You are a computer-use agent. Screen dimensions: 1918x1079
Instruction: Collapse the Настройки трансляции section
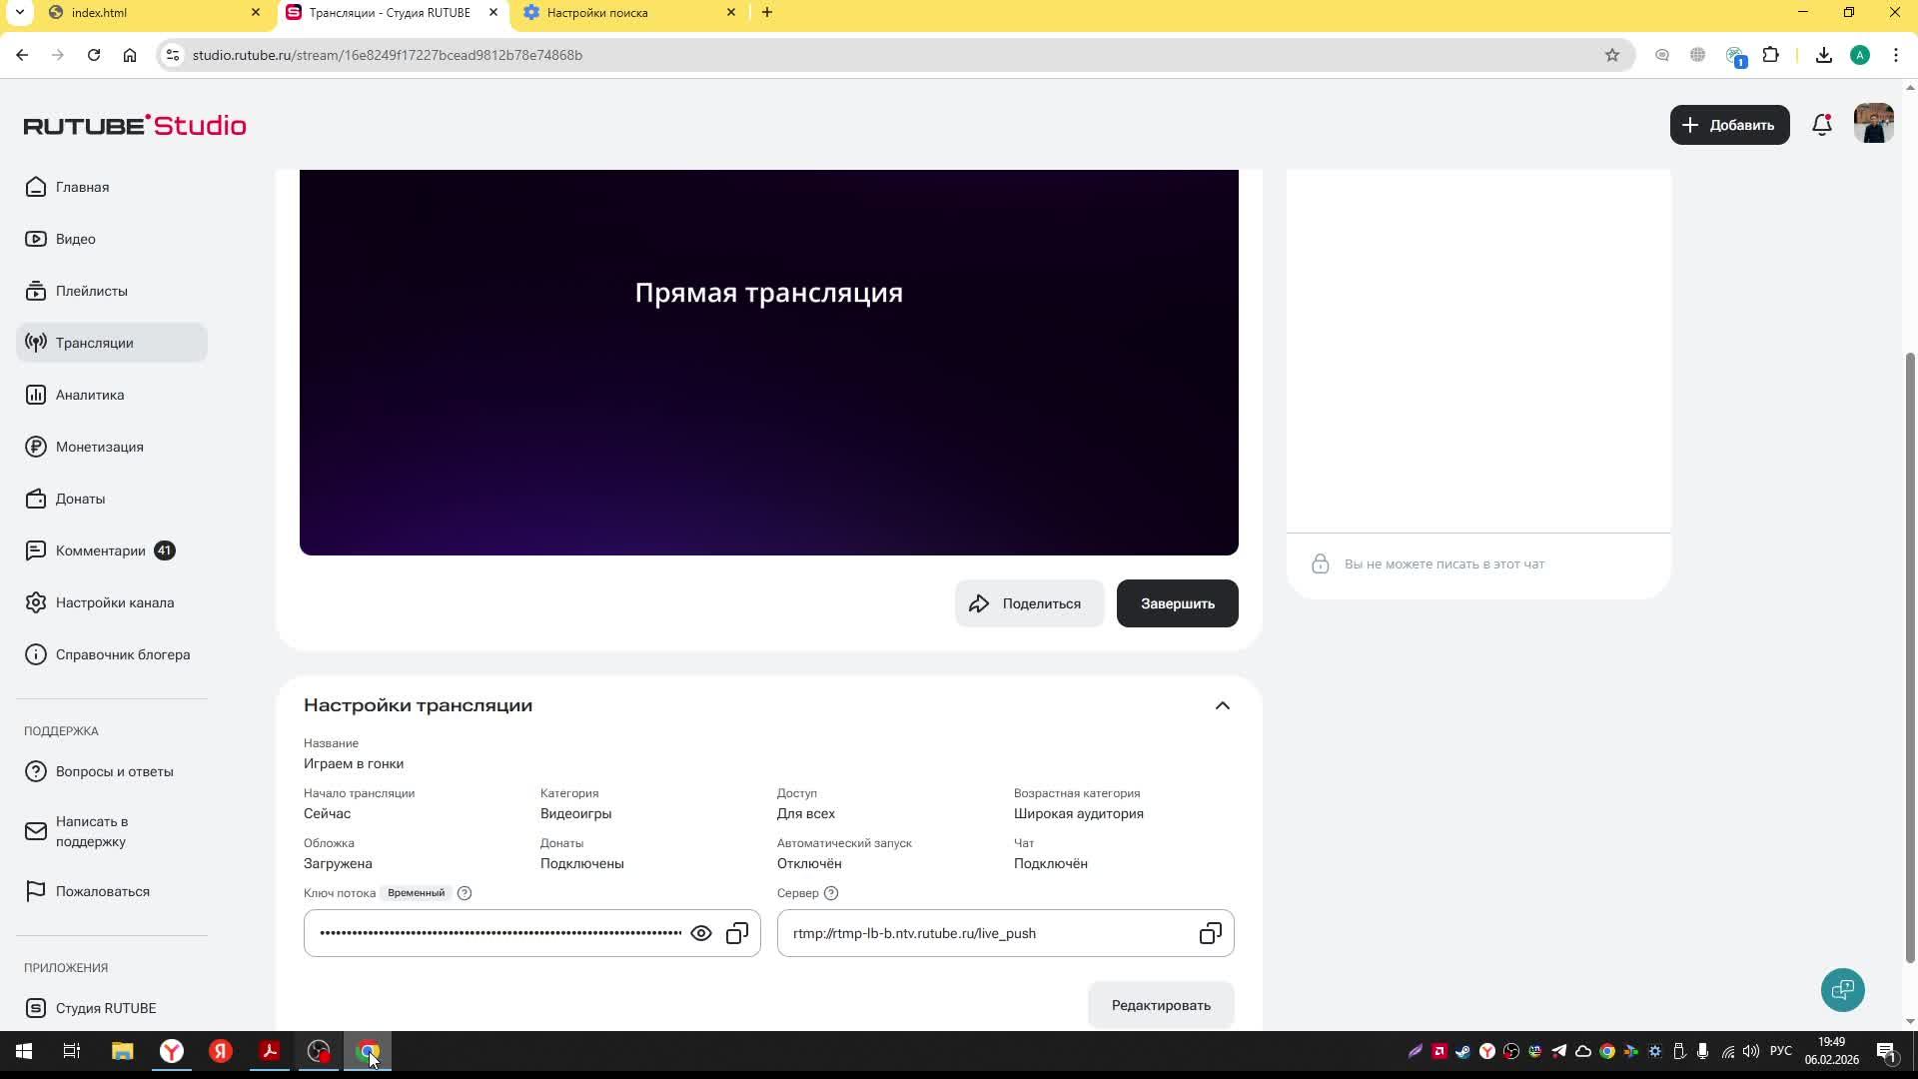(x=1222, y=705)
